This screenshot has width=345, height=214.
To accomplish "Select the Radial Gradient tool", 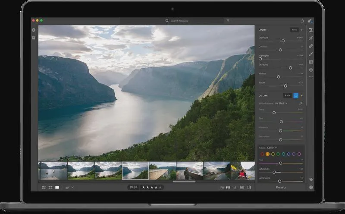I will coord(310,70).
